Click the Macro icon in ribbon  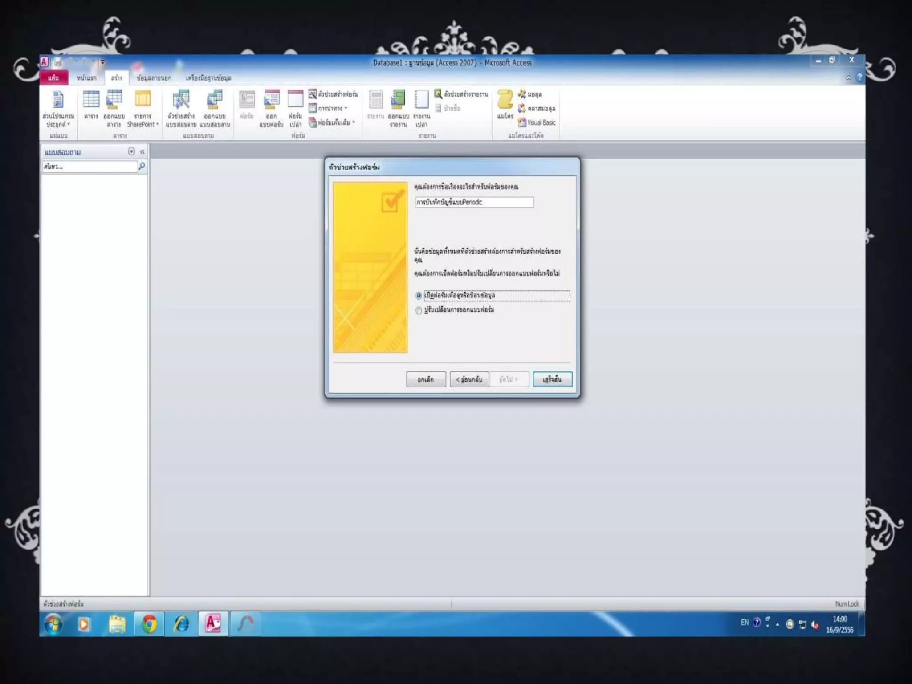[505, 105]
